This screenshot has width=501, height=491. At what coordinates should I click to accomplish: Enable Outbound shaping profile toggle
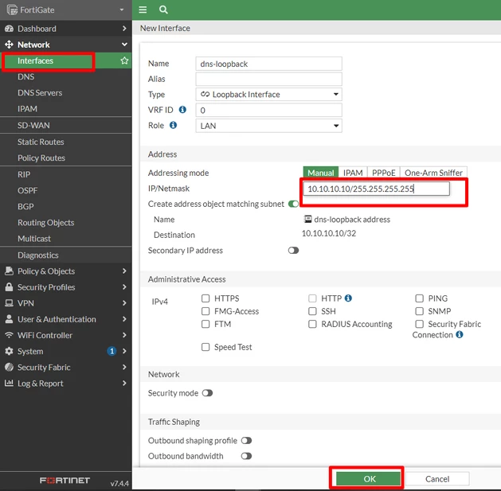point(246,441)
